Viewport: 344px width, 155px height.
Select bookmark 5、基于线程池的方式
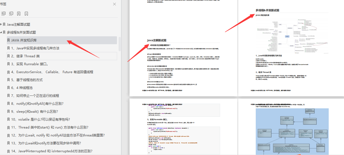[x=27, y=80]
